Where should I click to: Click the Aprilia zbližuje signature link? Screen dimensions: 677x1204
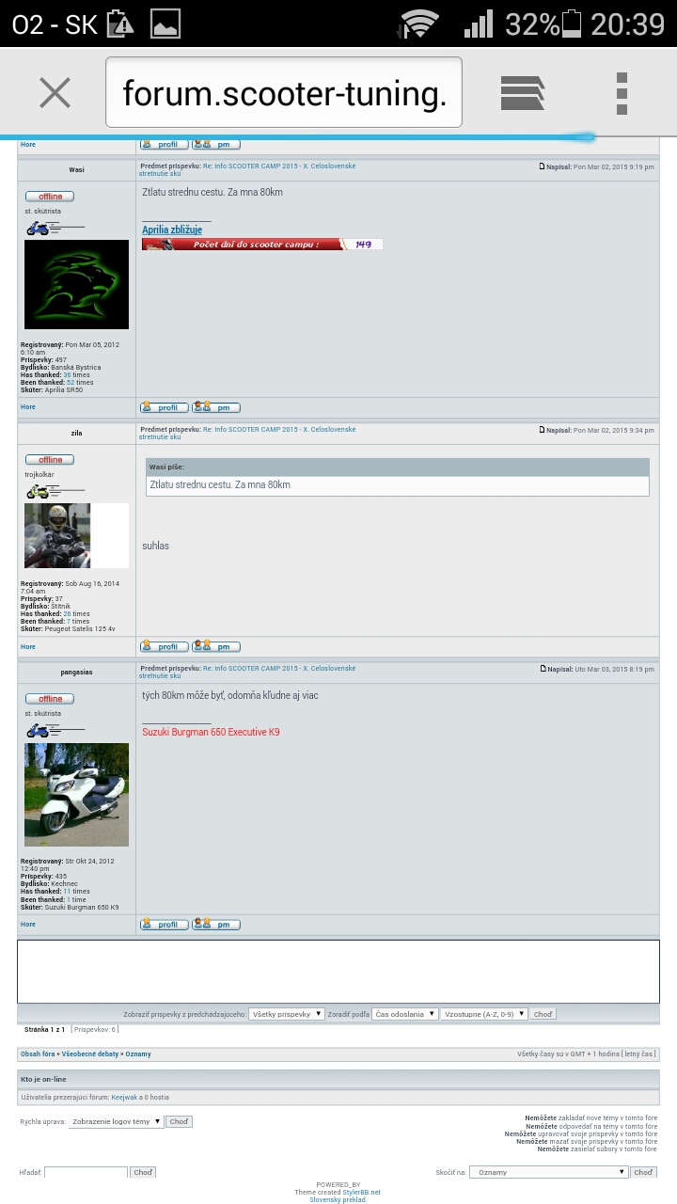172,230
